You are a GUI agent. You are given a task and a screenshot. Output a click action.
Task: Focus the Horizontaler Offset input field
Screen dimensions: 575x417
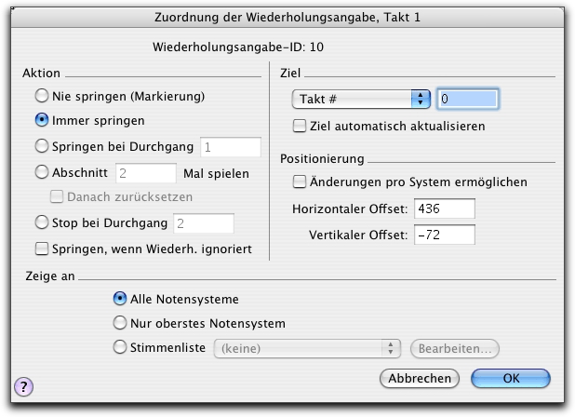pos(445,208)
